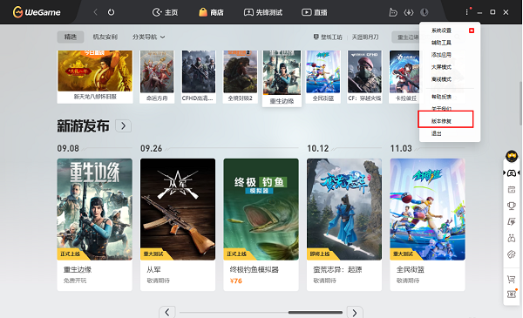Switch to the 直播 live tab
Screen dimensions: 523x318
coord(315,13)
